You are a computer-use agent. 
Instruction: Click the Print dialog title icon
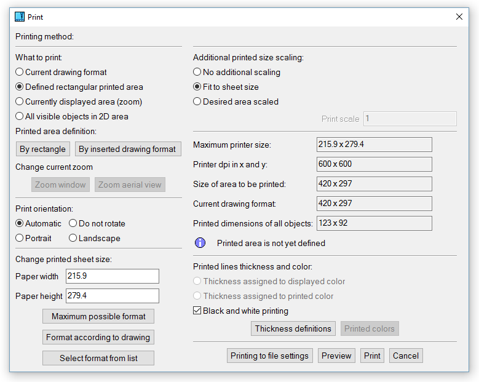(x=20, y=17)
